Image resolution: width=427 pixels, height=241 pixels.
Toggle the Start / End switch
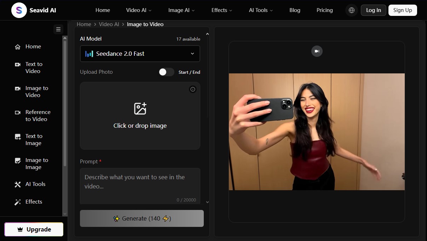point(166,72)
